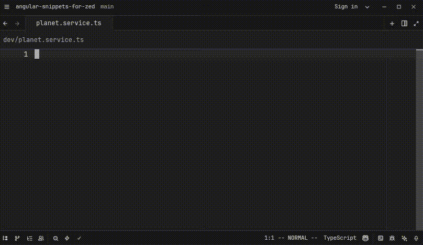
Task: Toggle the git panel branch icon
Action: point(17,238)
